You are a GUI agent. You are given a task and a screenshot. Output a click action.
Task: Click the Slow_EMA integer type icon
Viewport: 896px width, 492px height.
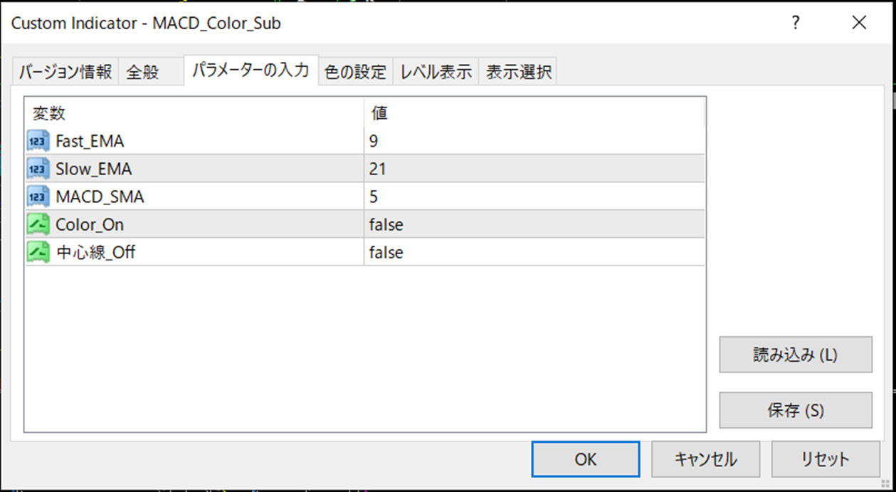[x=38, y=169]
